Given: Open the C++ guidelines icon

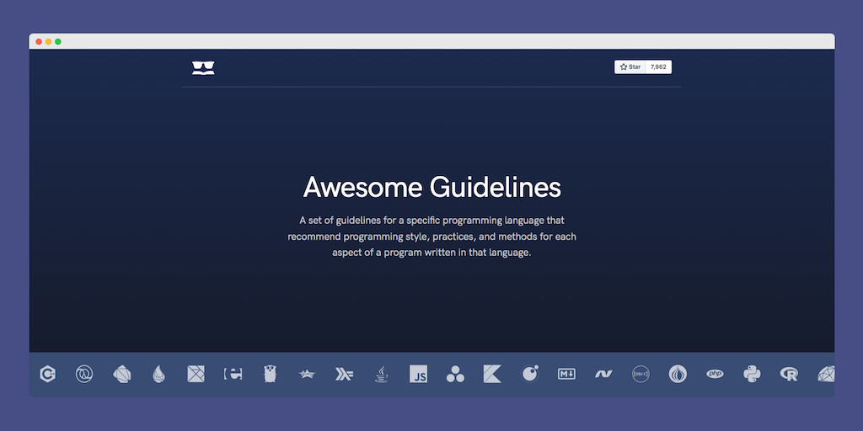Looking at the screenshot, I should (50, 375).
